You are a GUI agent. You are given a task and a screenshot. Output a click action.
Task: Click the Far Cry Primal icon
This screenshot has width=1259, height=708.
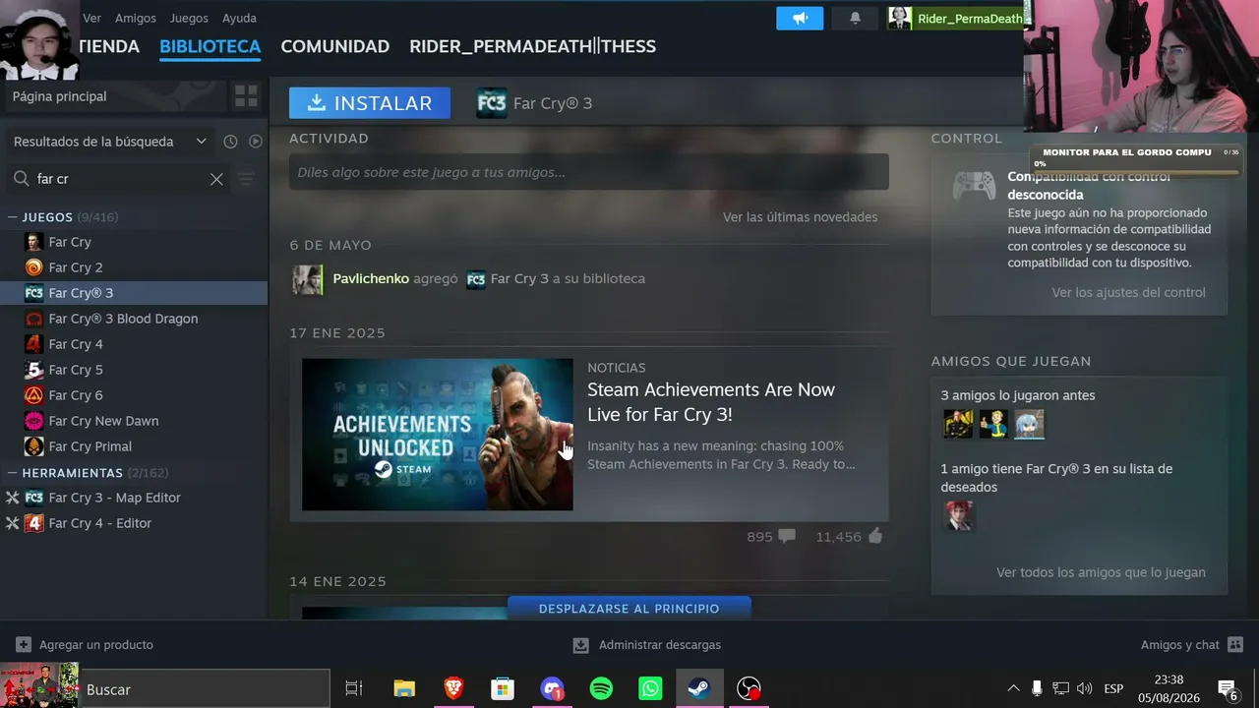coord(33,446)
